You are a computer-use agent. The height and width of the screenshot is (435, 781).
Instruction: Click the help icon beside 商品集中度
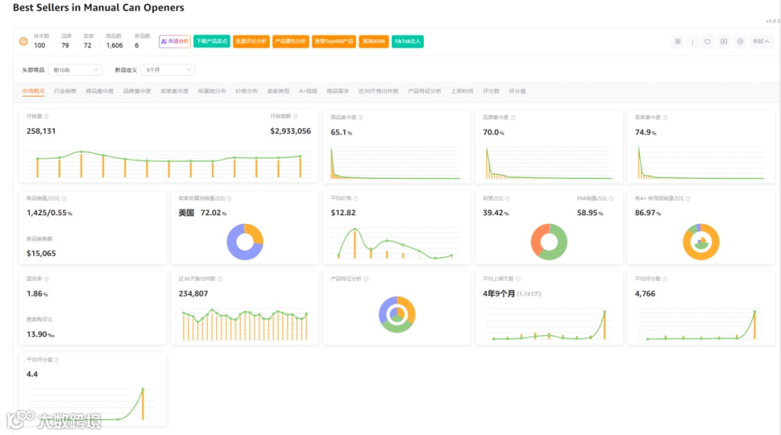(361, 118)
